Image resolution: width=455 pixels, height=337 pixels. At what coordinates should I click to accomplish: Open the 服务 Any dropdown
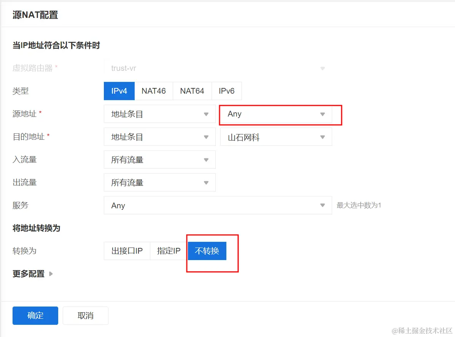click(x=218, y=205)
